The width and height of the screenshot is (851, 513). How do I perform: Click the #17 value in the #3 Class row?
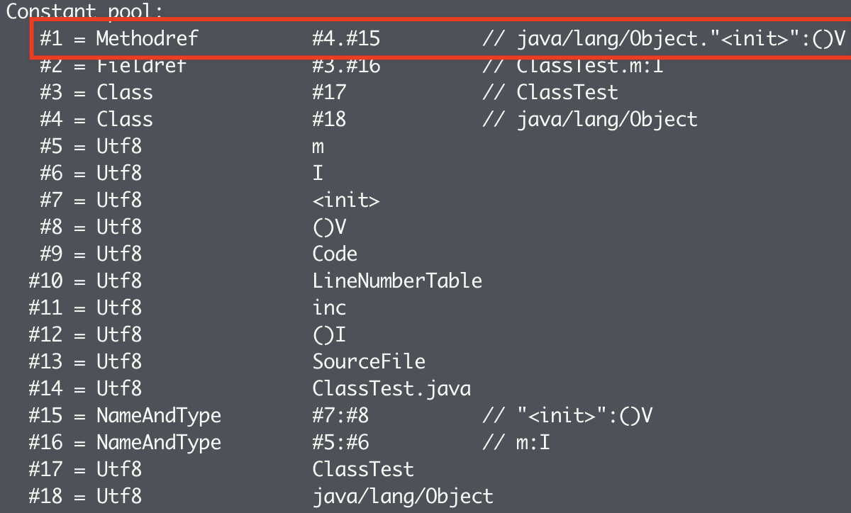click(x=329, y=93)
